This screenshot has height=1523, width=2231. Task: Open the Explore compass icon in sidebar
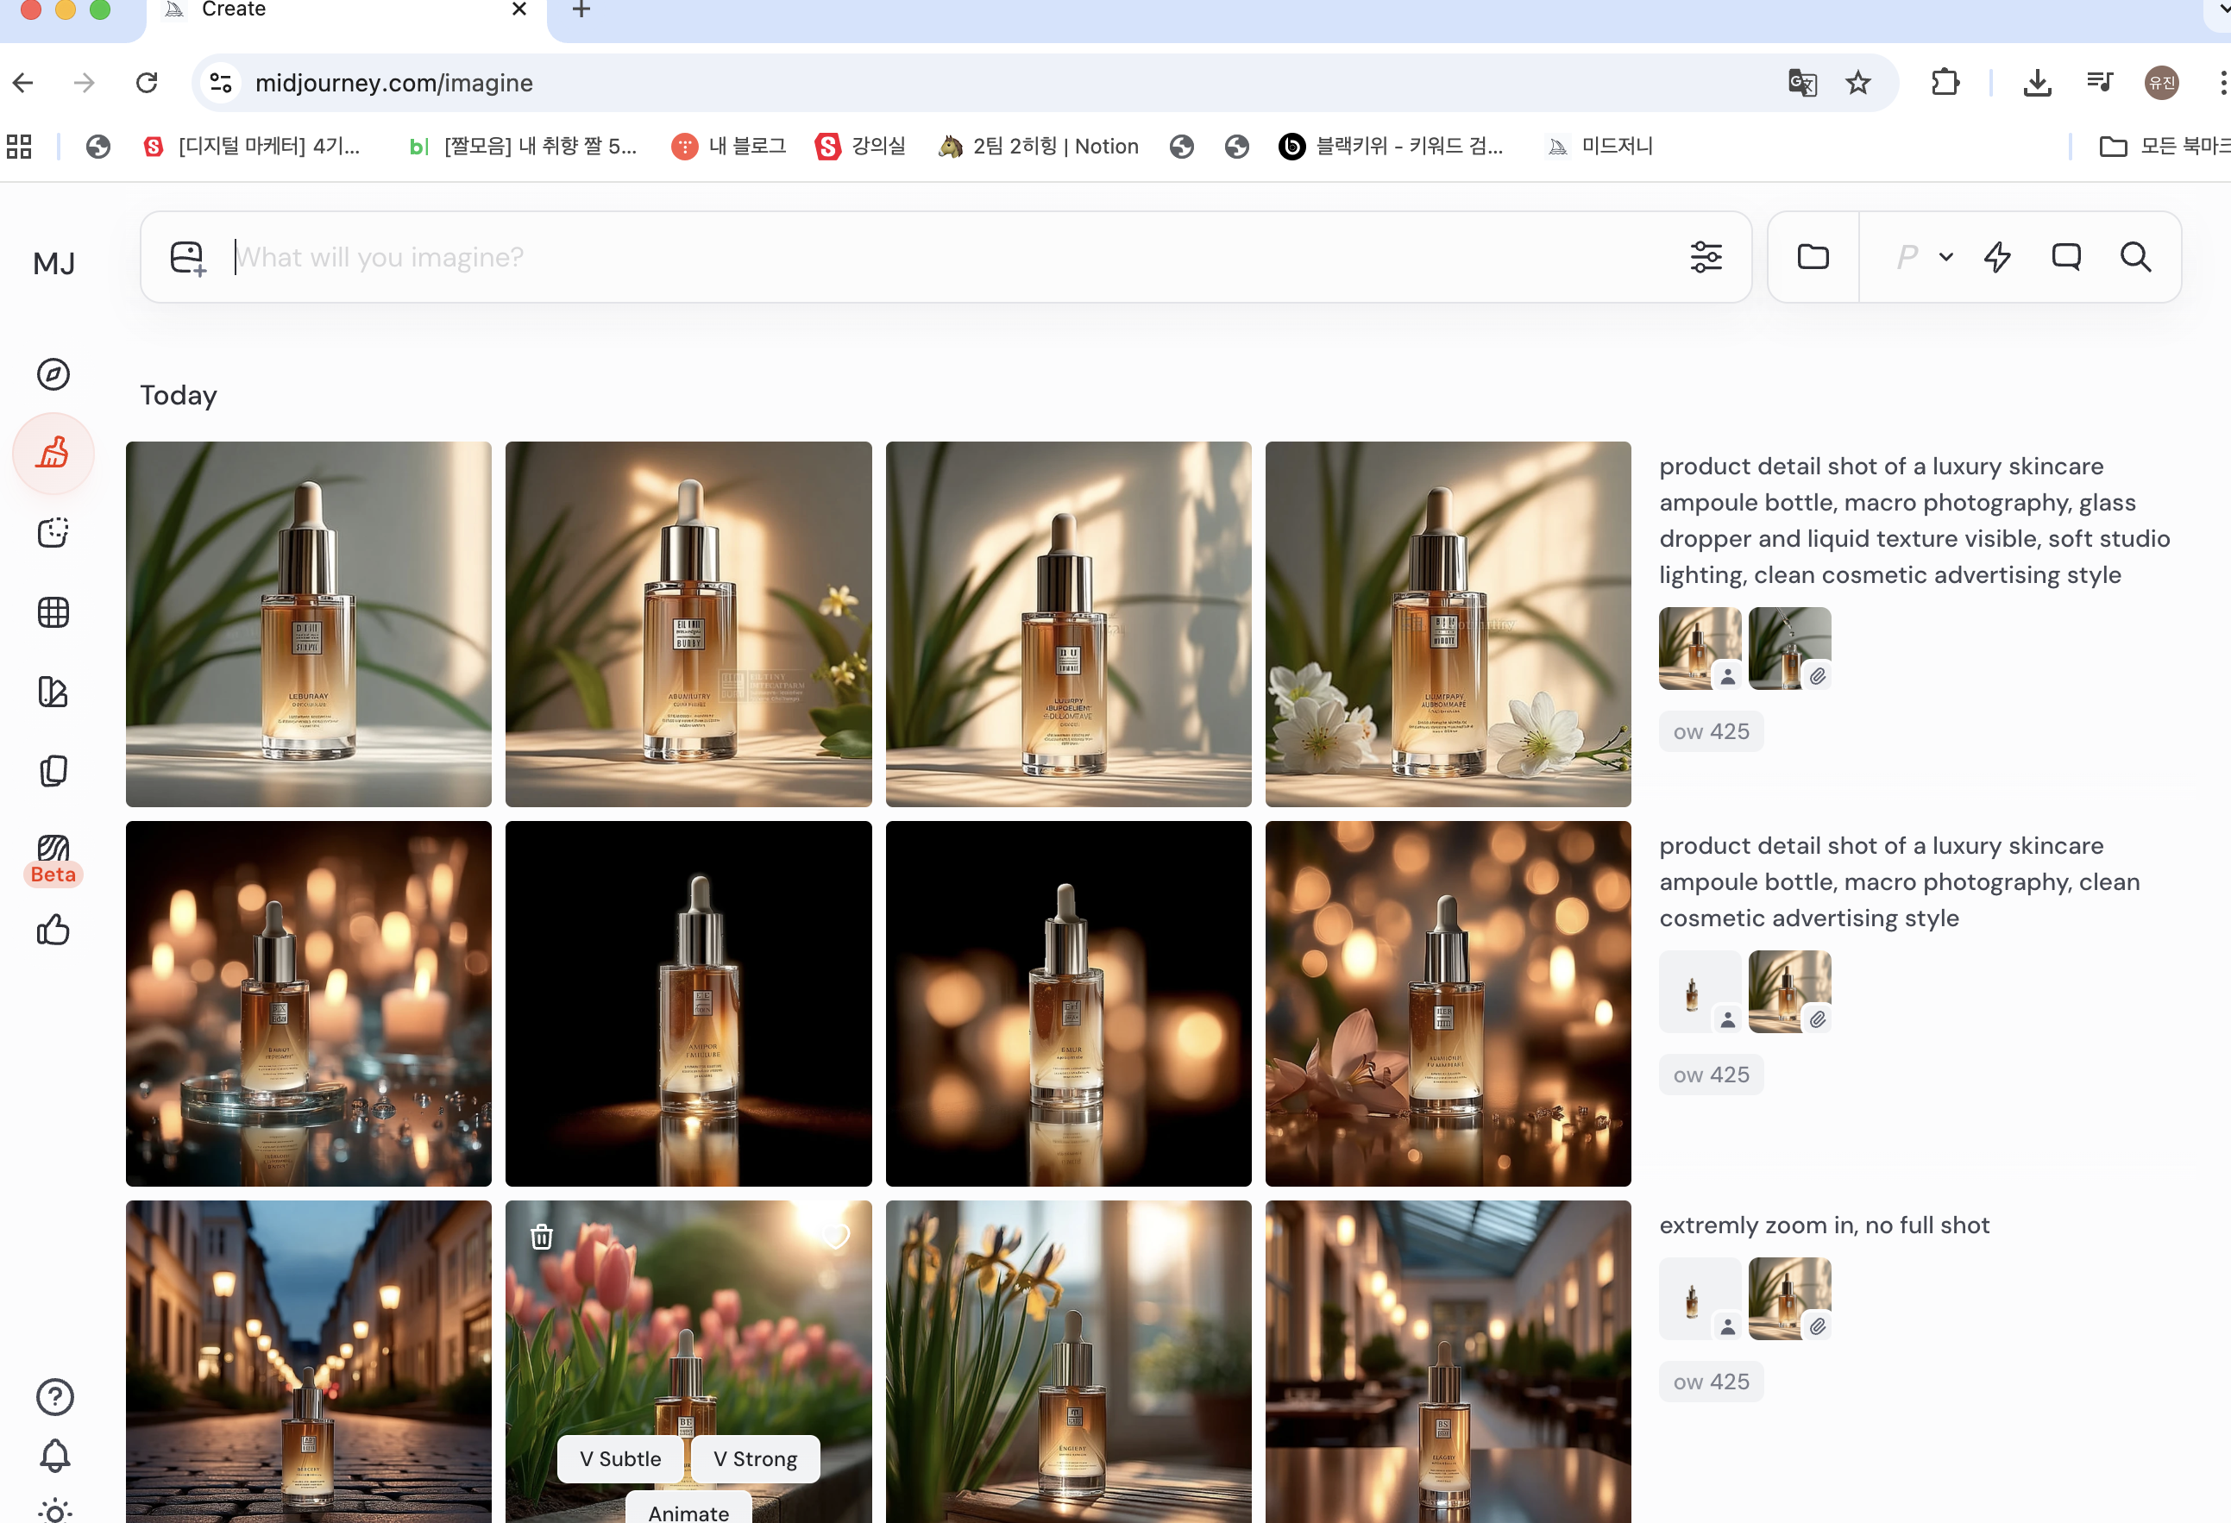[x=53, y=374]
